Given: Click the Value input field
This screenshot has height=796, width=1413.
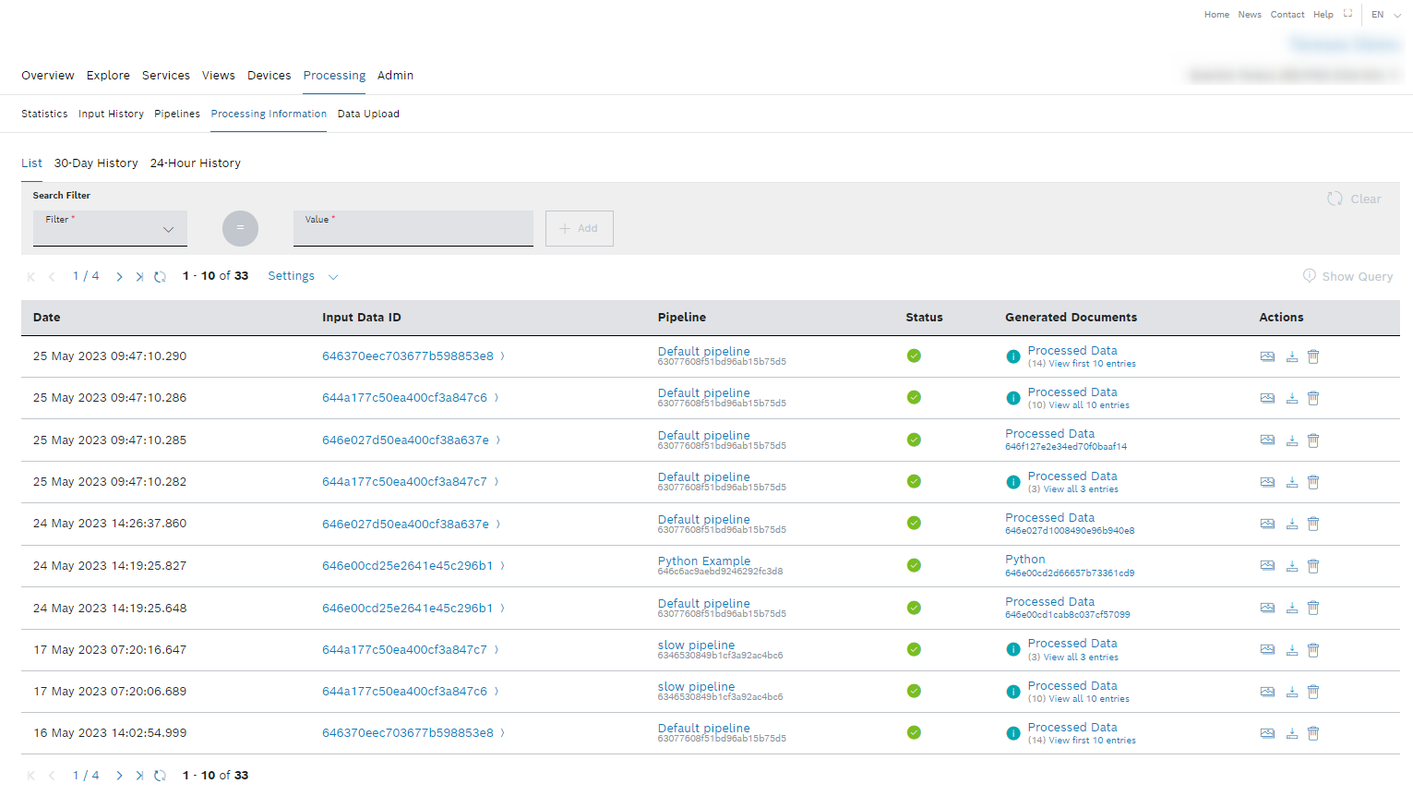Looking at the screenshot, I should coord(413,229).
